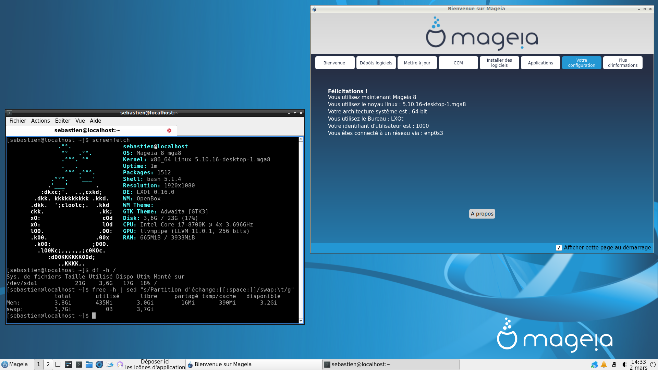Open the Mageia start menu
Viewport: 658px width, 370px height.
pos(15,365)
